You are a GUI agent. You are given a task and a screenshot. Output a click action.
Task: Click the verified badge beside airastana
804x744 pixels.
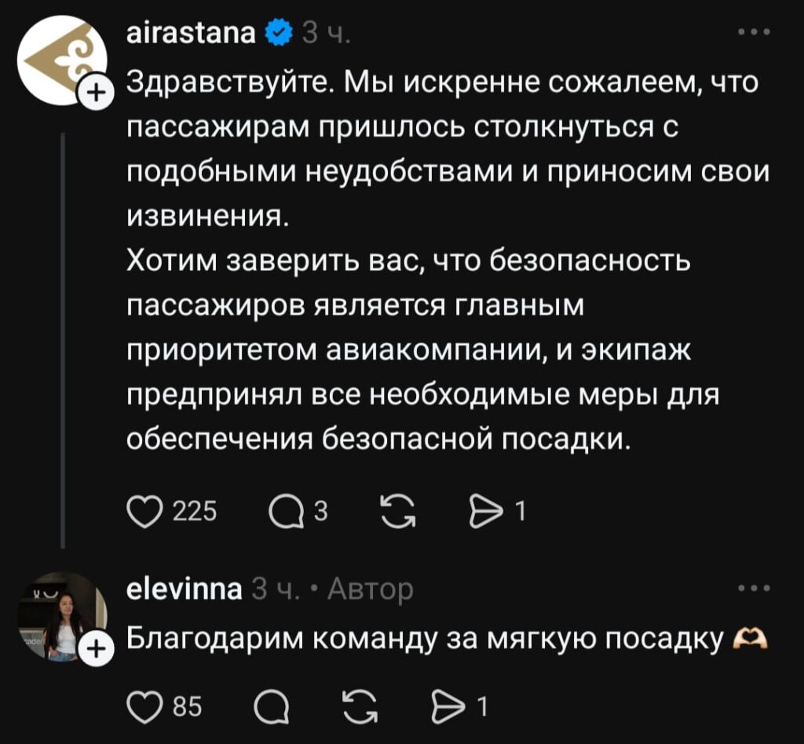tap(279, 34)
